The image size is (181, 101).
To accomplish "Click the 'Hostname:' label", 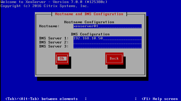I will pos(49,26).
